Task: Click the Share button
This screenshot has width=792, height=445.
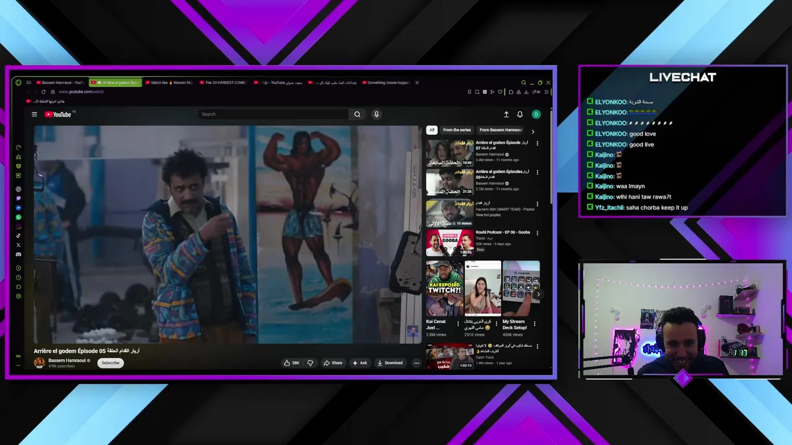Action: (x=333, y=363)
